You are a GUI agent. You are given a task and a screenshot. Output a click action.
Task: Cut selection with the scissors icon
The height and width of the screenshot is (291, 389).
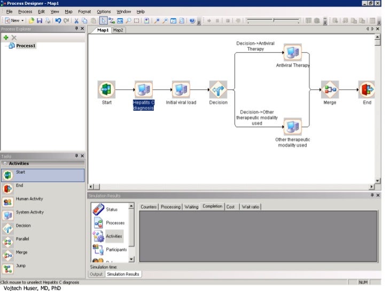[x=76, y=21]
